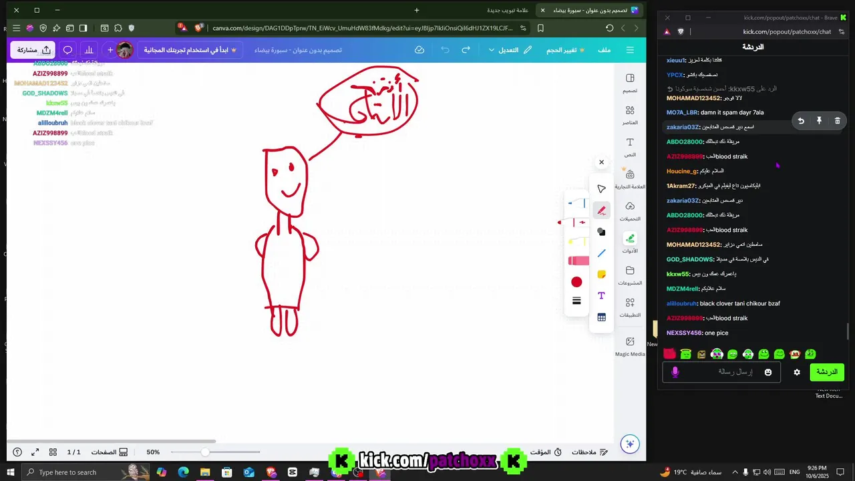Open the shapes tool in drawing toolbar

click(601, 232)
